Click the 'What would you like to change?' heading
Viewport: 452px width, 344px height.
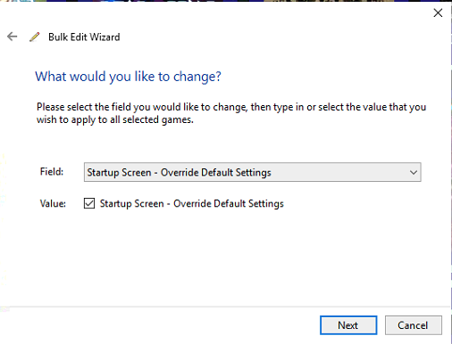(128, 77)
